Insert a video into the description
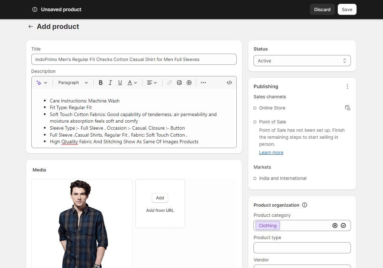The width and height of the screenshot is (383, 268). coord(189,83)
